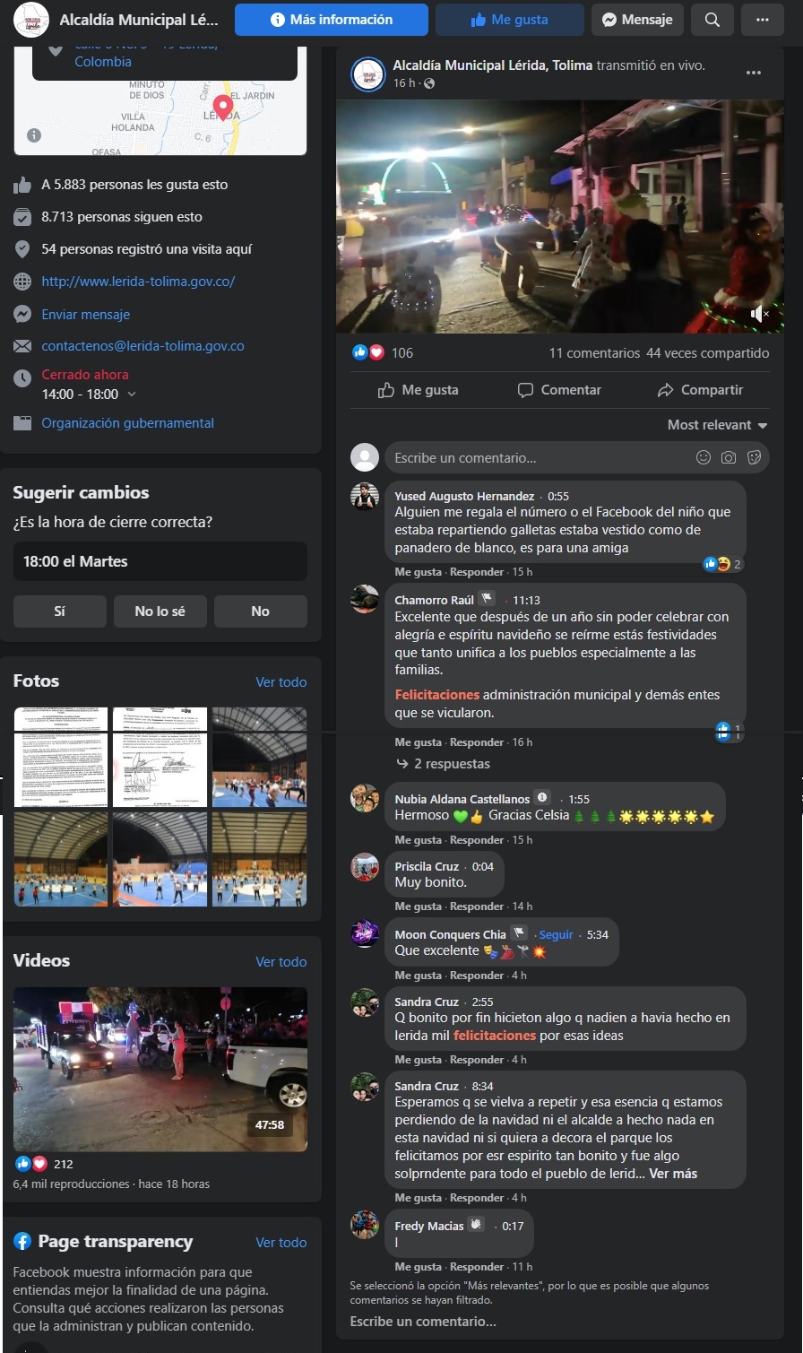Click the badge beside Moon Conquers Chia

[x=519, y=933]
